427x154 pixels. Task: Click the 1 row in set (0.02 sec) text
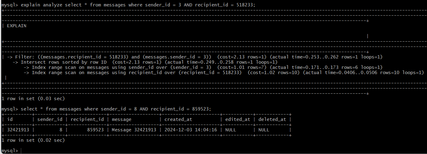(x=33, y=140)
